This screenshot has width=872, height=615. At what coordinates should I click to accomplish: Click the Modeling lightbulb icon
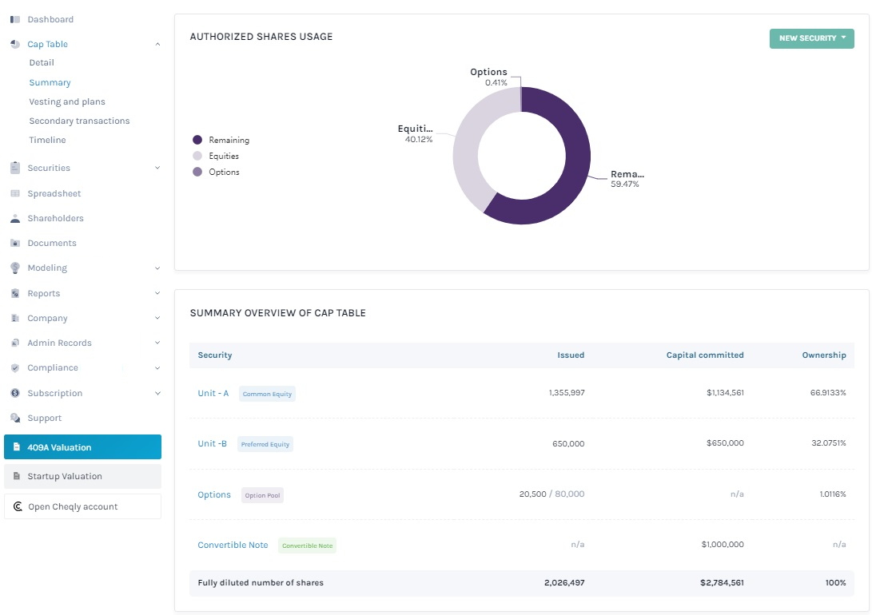tap(15, 268)
